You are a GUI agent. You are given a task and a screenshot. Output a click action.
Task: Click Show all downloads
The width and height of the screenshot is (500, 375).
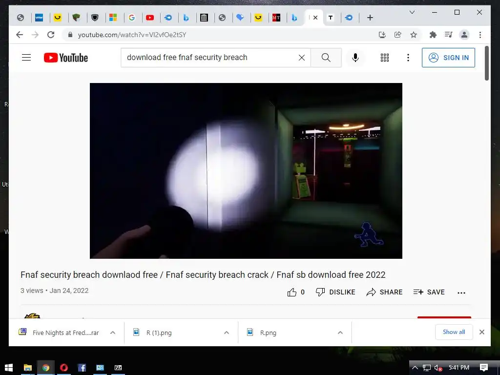click(x=454, y=332)
